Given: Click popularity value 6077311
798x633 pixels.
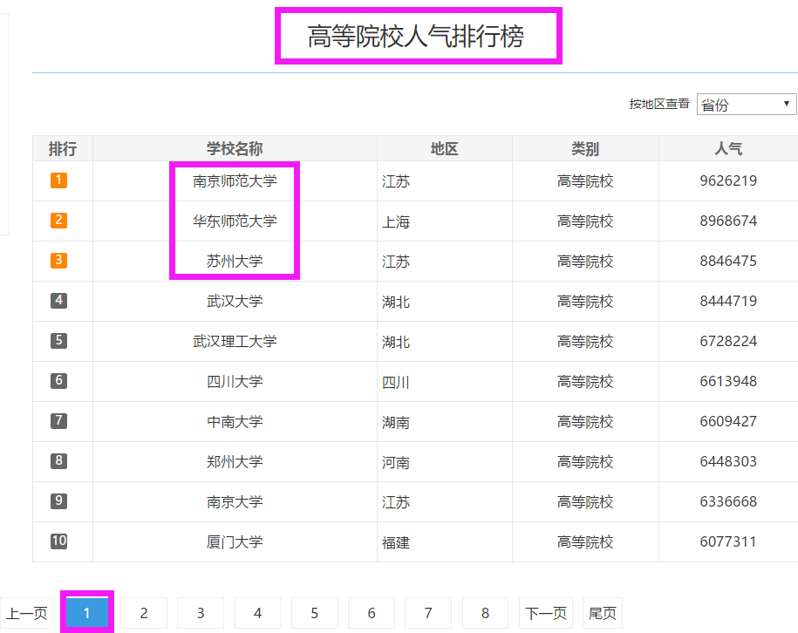Looking at the screenshot, I should pyautogui.click(x=728, y=542).
